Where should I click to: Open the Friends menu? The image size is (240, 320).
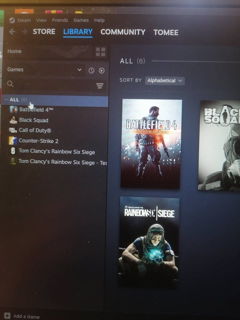60,20
